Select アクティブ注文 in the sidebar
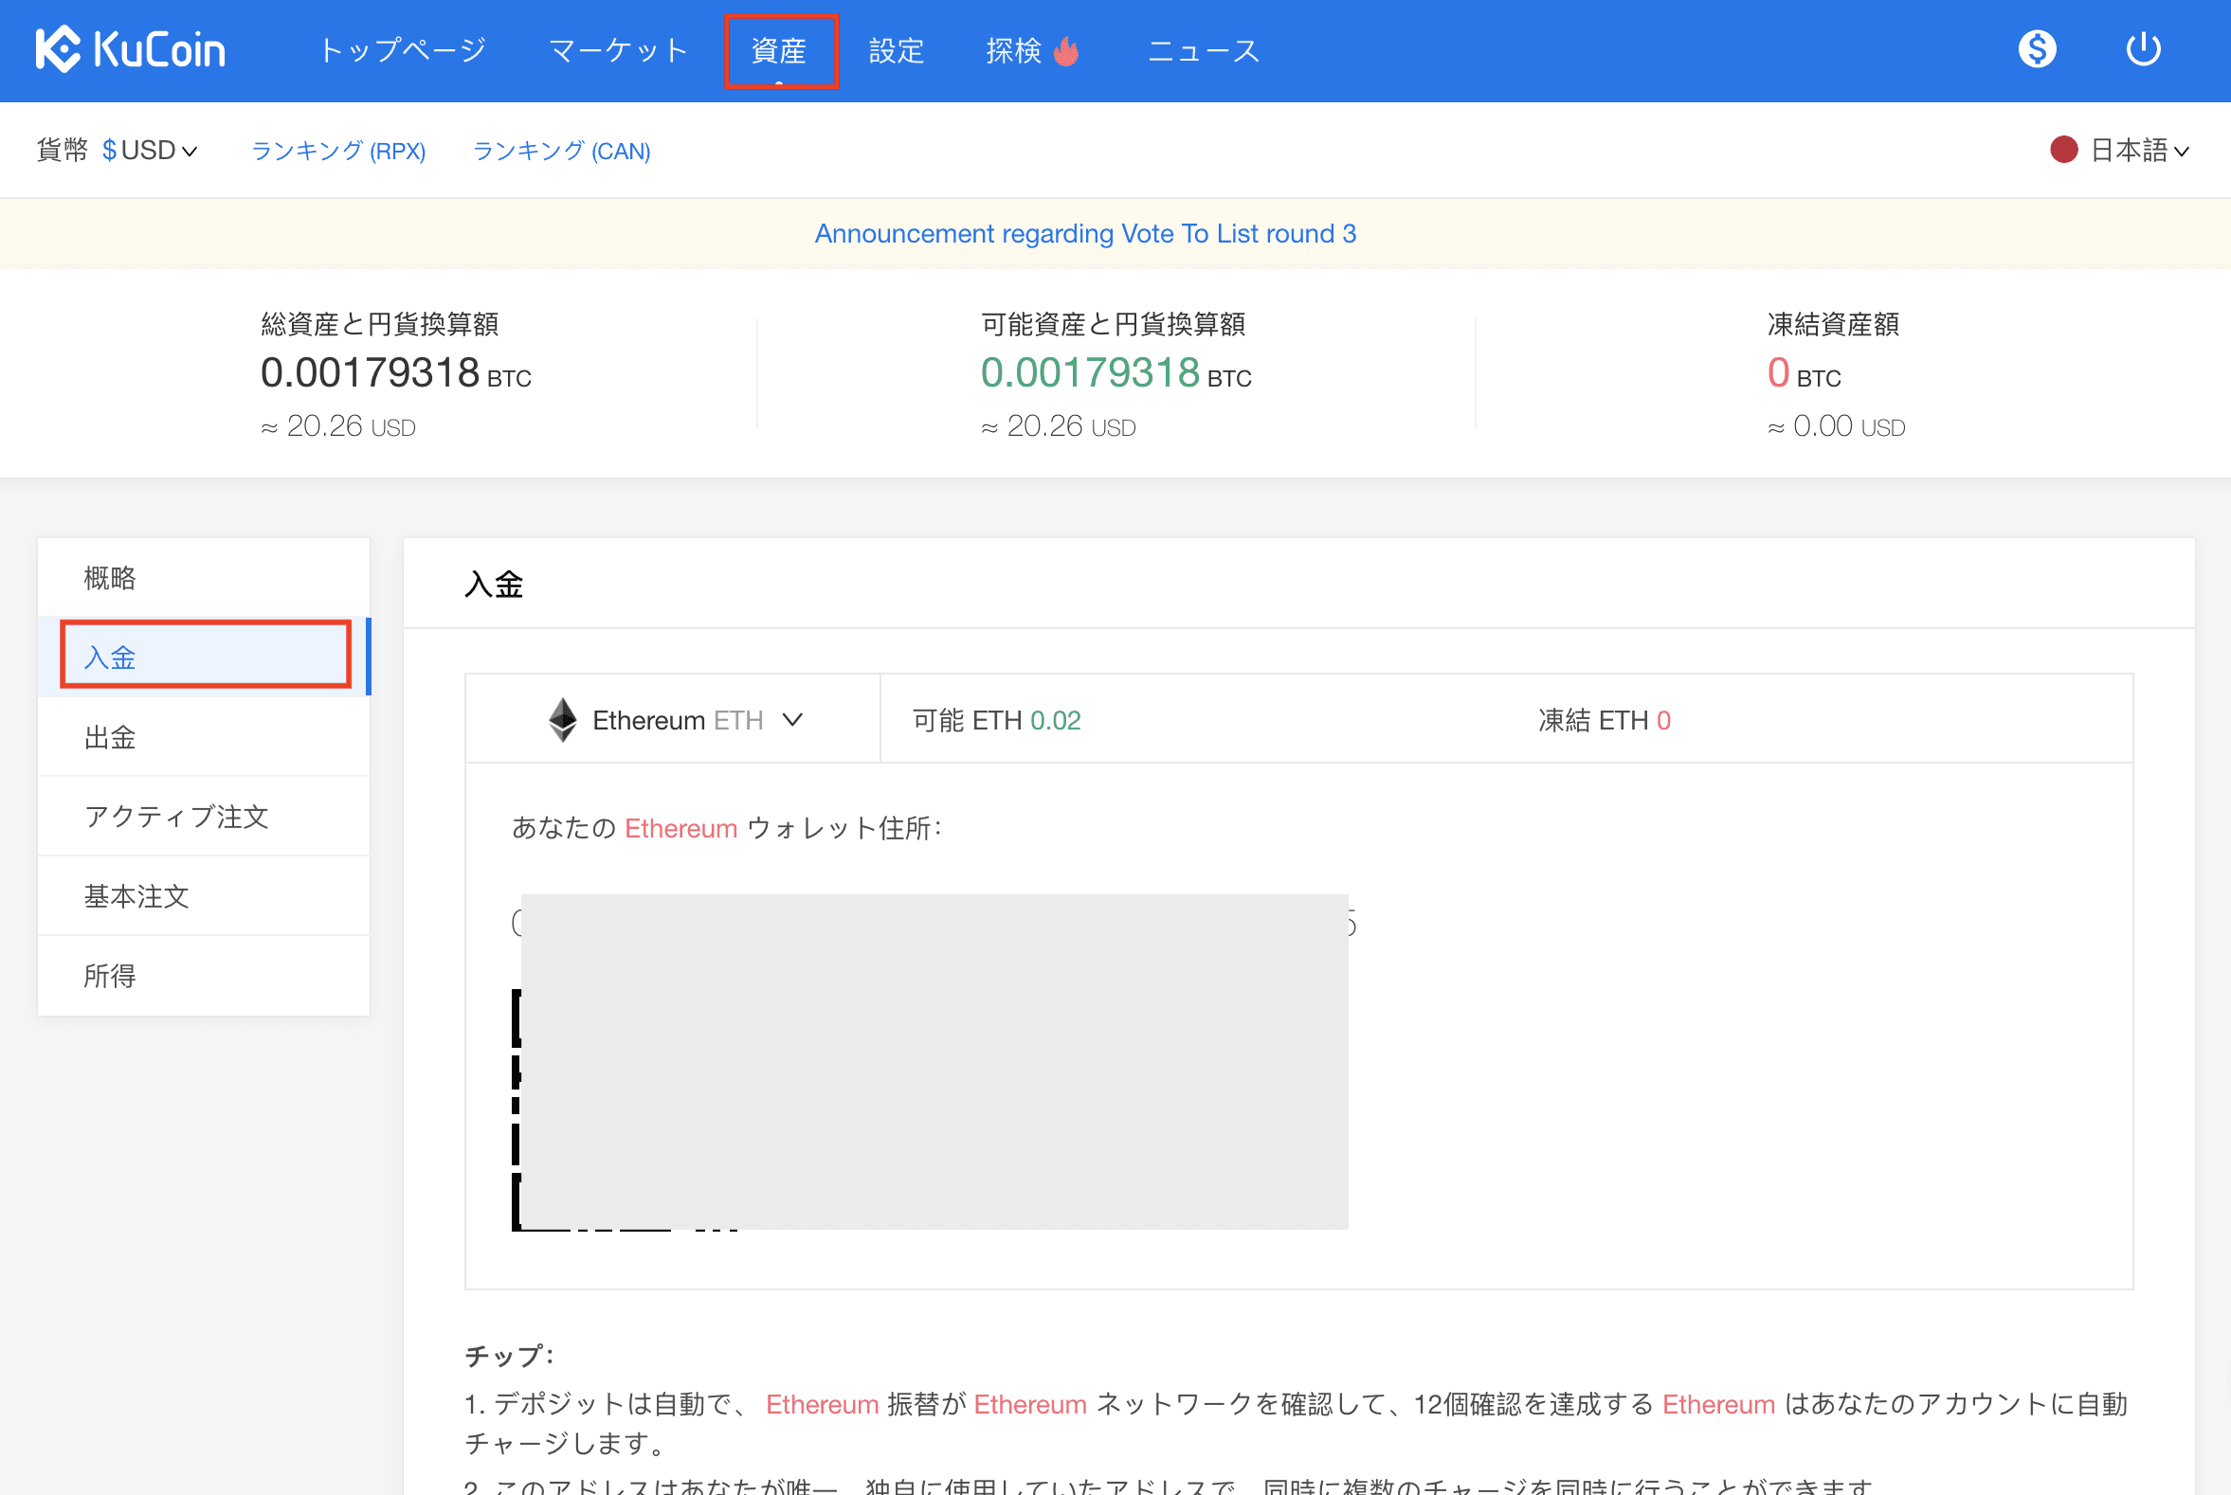This screenshot has height=1495, width=2231. (x=176, y=817)
